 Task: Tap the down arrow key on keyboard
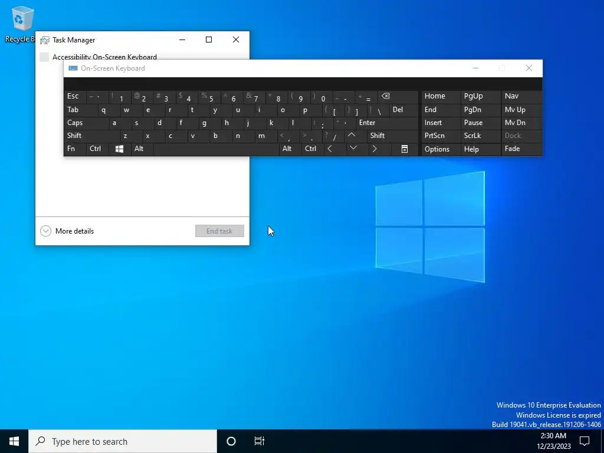pos(353,148)
